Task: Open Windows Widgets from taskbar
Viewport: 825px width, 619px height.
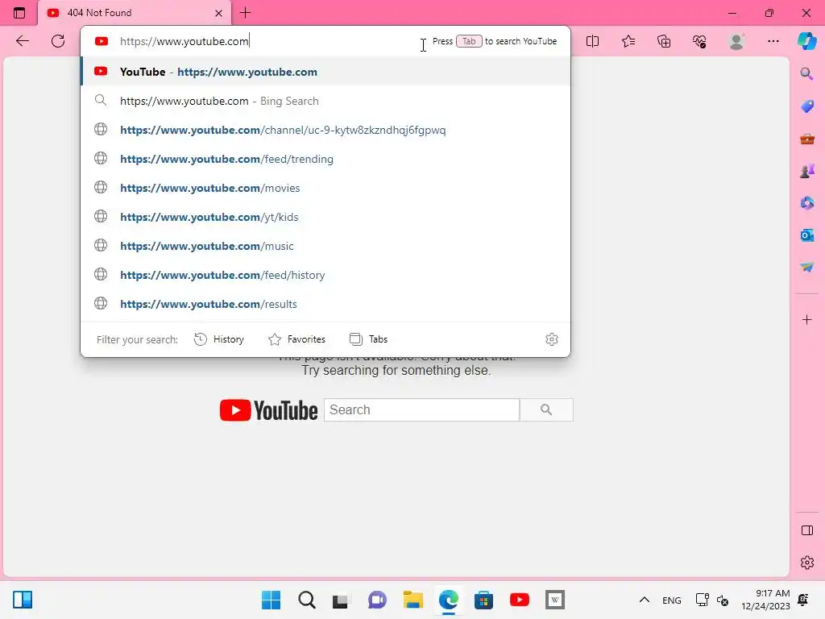Action: tap(23, 600)
